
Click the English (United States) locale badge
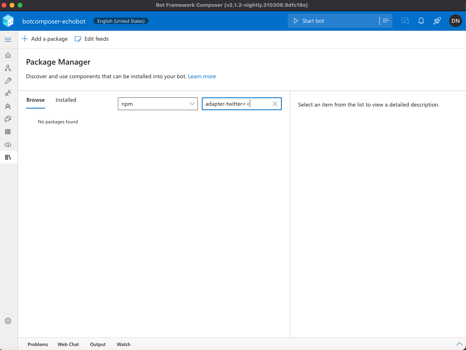pos(121,21)
